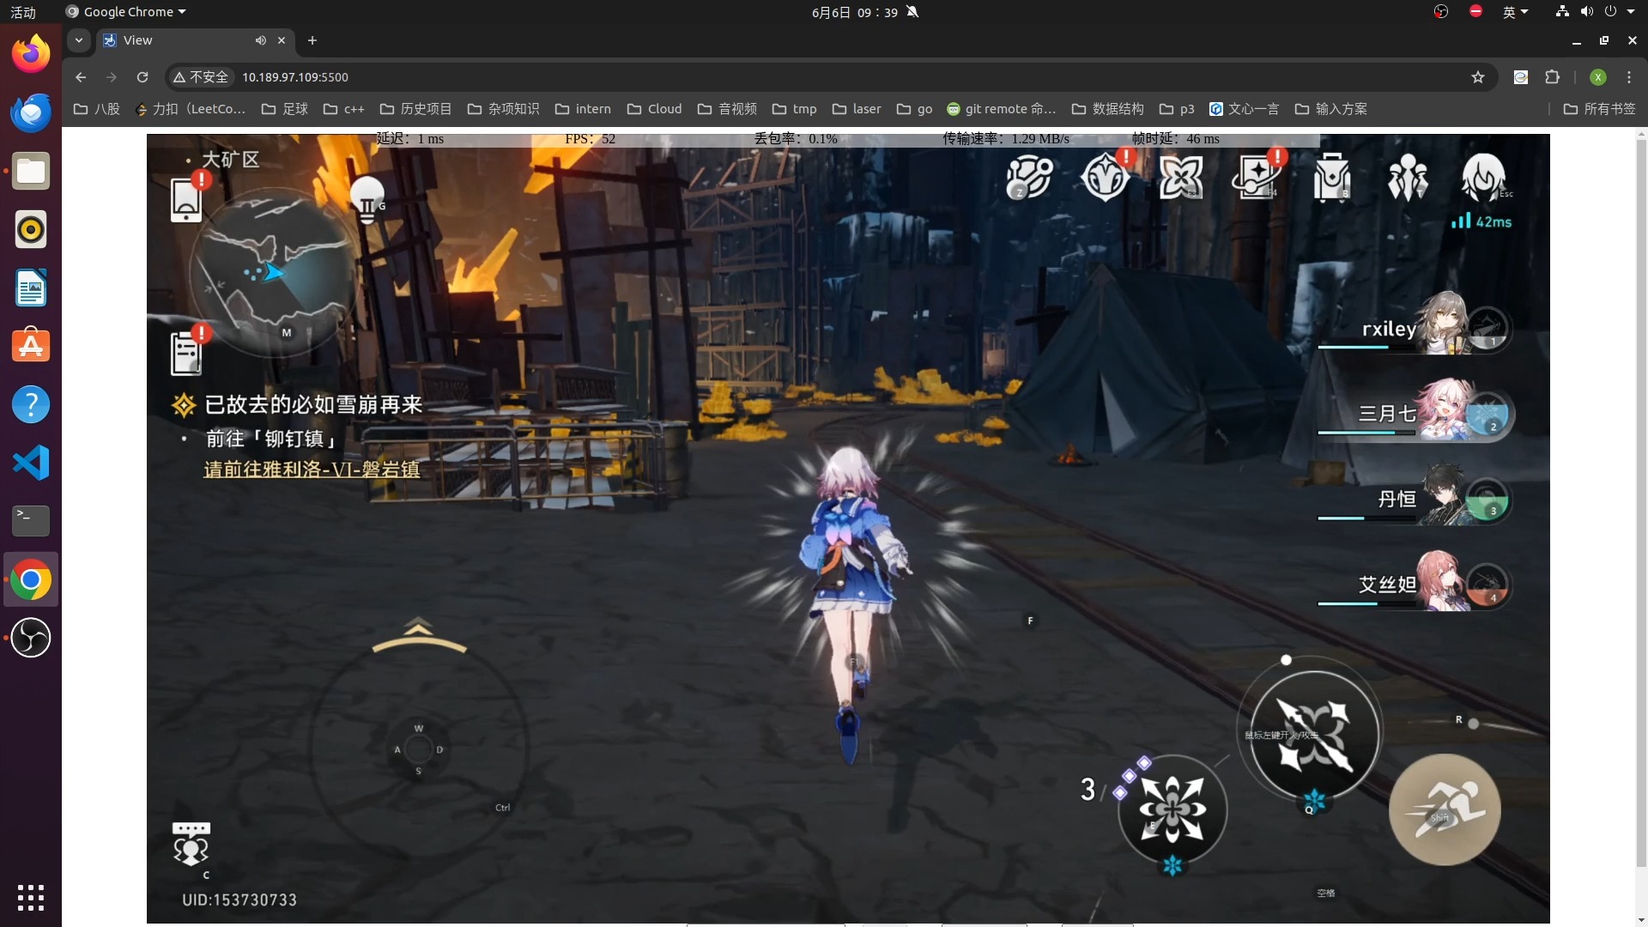The width and height of the screenshot is (1648, 927).
Task: Select the View browser tab
Action: 196,40
